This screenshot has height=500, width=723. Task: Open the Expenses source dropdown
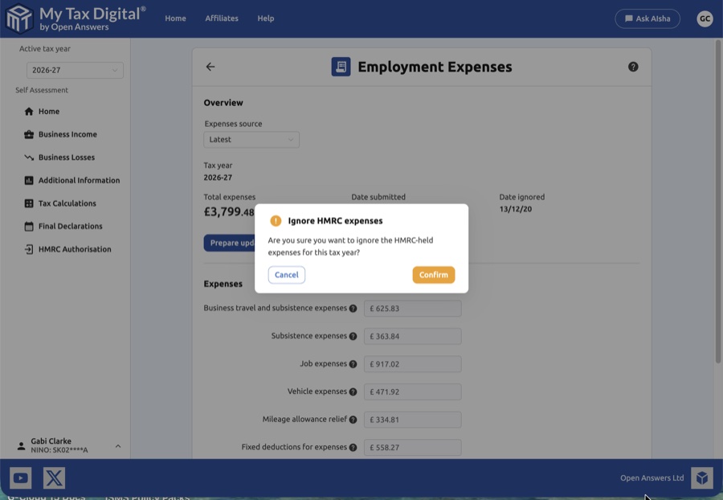[251, 140]
